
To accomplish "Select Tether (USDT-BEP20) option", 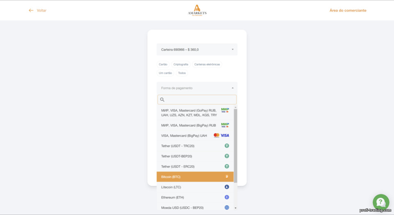I will click(195, 156).
